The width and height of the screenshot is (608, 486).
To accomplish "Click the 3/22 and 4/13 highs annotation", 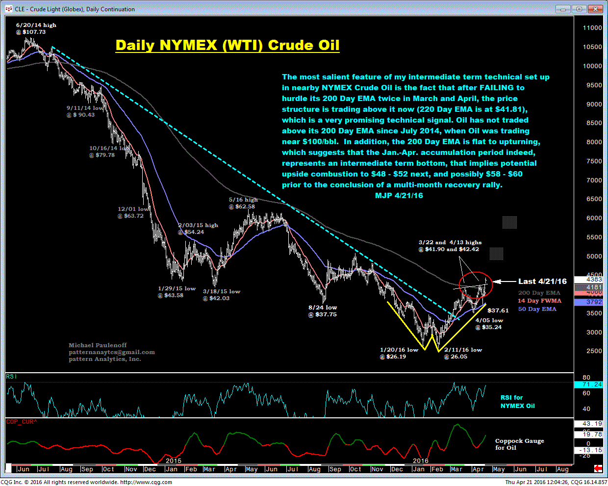I will tap(450, 246).
